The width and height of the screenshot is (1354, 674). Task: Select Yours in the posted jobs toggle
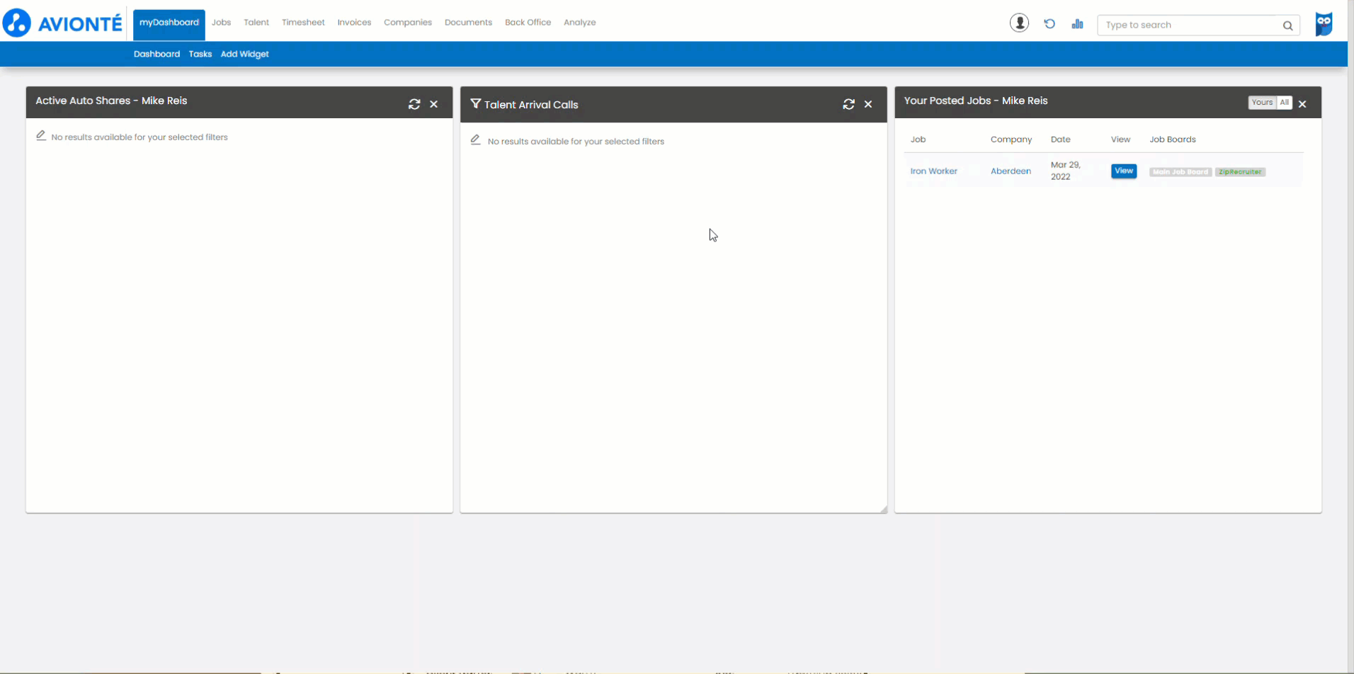coord(1262,102)
